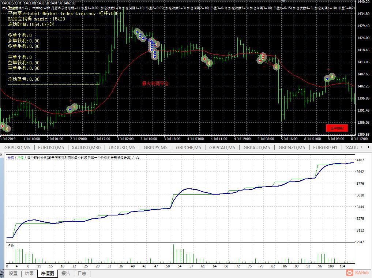Screen dimensions: 372x278
Task: Select the GBPJPY,M5 chart tab
Action: 155,147
